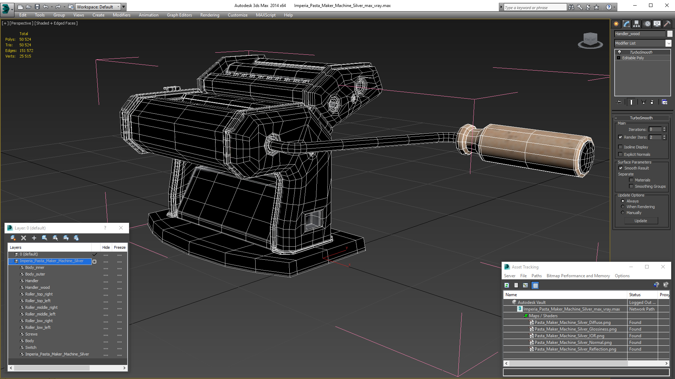Open the Utilities panel hammer icon
The image size is (675, 379).
click(x=667, y=24)
